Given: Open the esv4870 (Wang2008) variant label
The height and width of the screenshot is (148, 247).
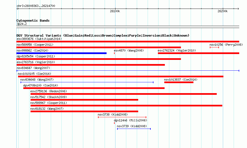Looking at the screenshot, I should coord(129,50).
